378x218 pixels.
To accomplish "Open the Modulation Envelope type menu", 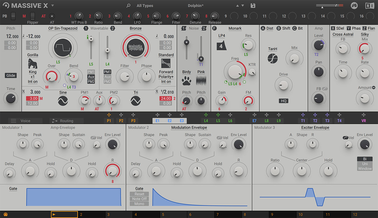I will pos(189,128).
